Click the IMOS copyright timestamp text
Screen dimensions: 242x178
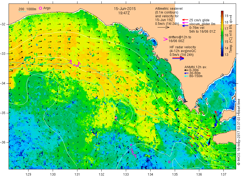click(x=239, y=132)
